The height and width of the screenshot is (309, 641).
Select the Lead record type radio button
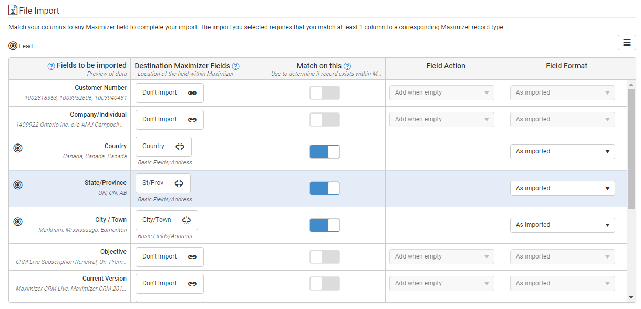point(13,46)
